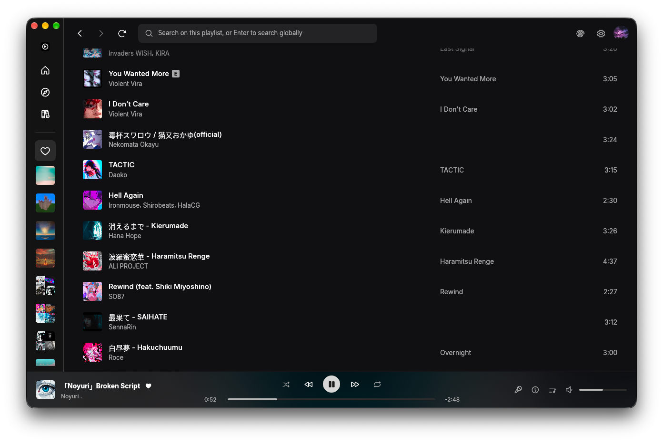
Task: Go to Home in the sidebar
Action: (x=45, y=70)
